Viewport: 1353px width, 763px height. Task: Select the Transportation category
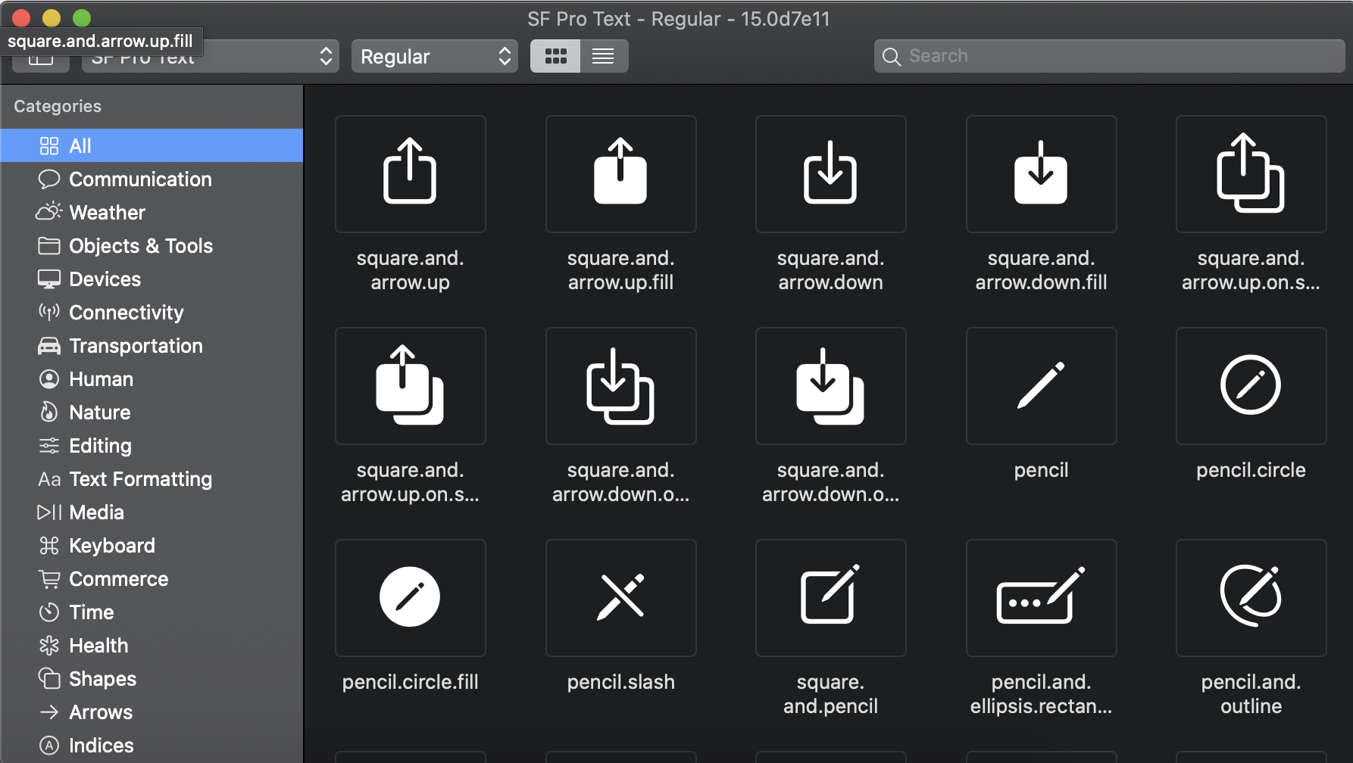click(152, 345)
